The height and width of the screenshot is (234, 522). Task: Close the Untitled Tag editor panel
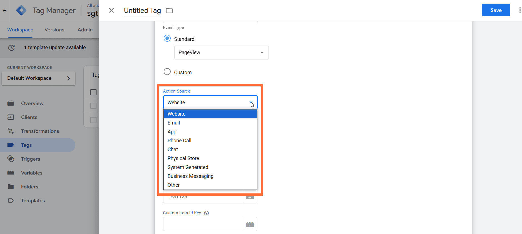111,10
